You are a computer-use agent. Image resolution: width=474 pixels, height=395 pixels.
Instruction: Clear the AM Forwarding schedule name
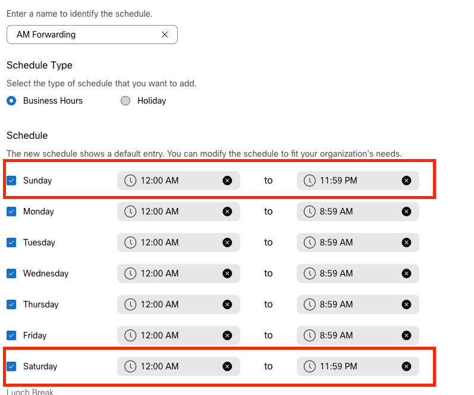tap(165, 35)
